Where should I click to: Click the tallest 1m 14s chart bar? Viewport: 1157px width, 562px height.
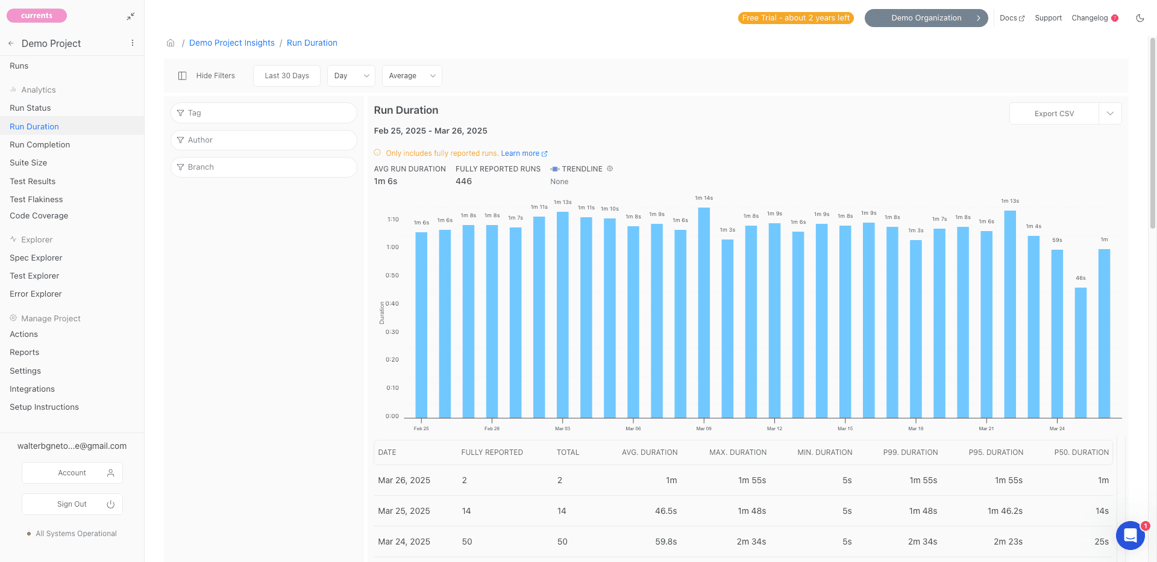click(704, 312)
